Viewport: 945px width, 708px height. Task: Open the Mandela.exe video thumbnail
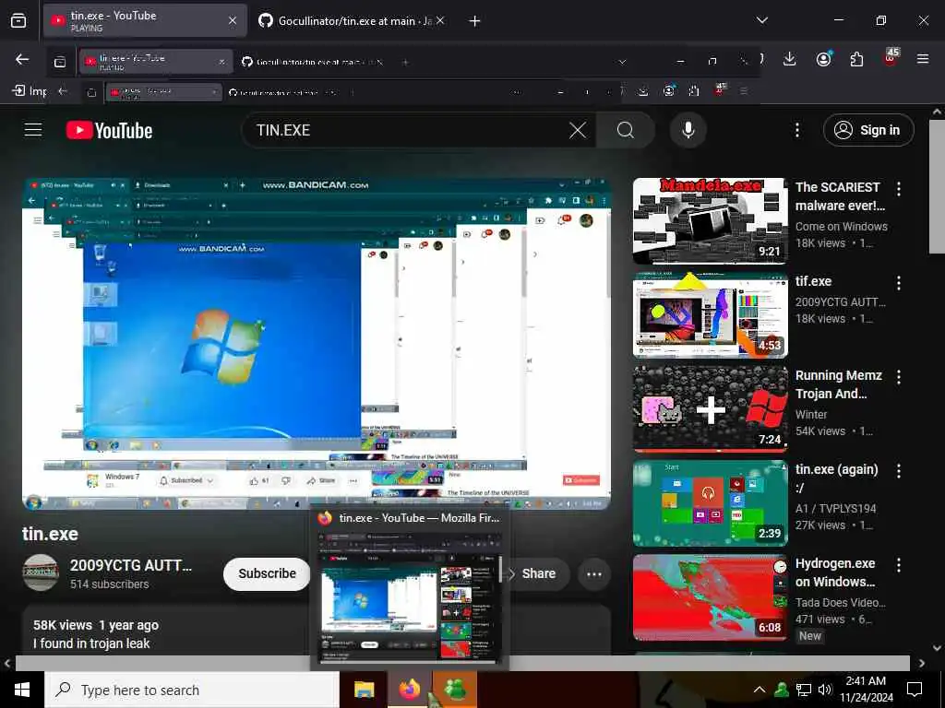[710, 221]
